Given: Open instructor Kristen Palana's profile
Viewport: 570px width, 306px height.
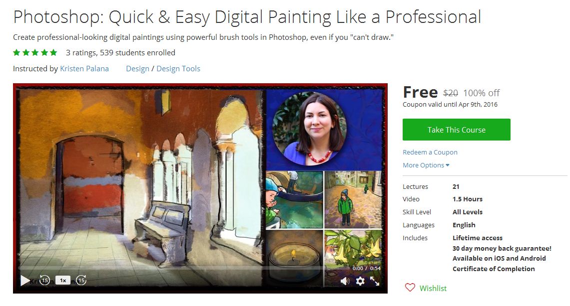Looking at the screenshot, I should coord(84,68).
